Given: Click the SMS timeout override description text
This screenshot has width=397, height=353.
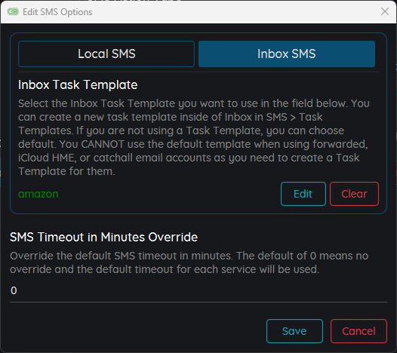Looking at the screenshot, I should tap(189, 262).
